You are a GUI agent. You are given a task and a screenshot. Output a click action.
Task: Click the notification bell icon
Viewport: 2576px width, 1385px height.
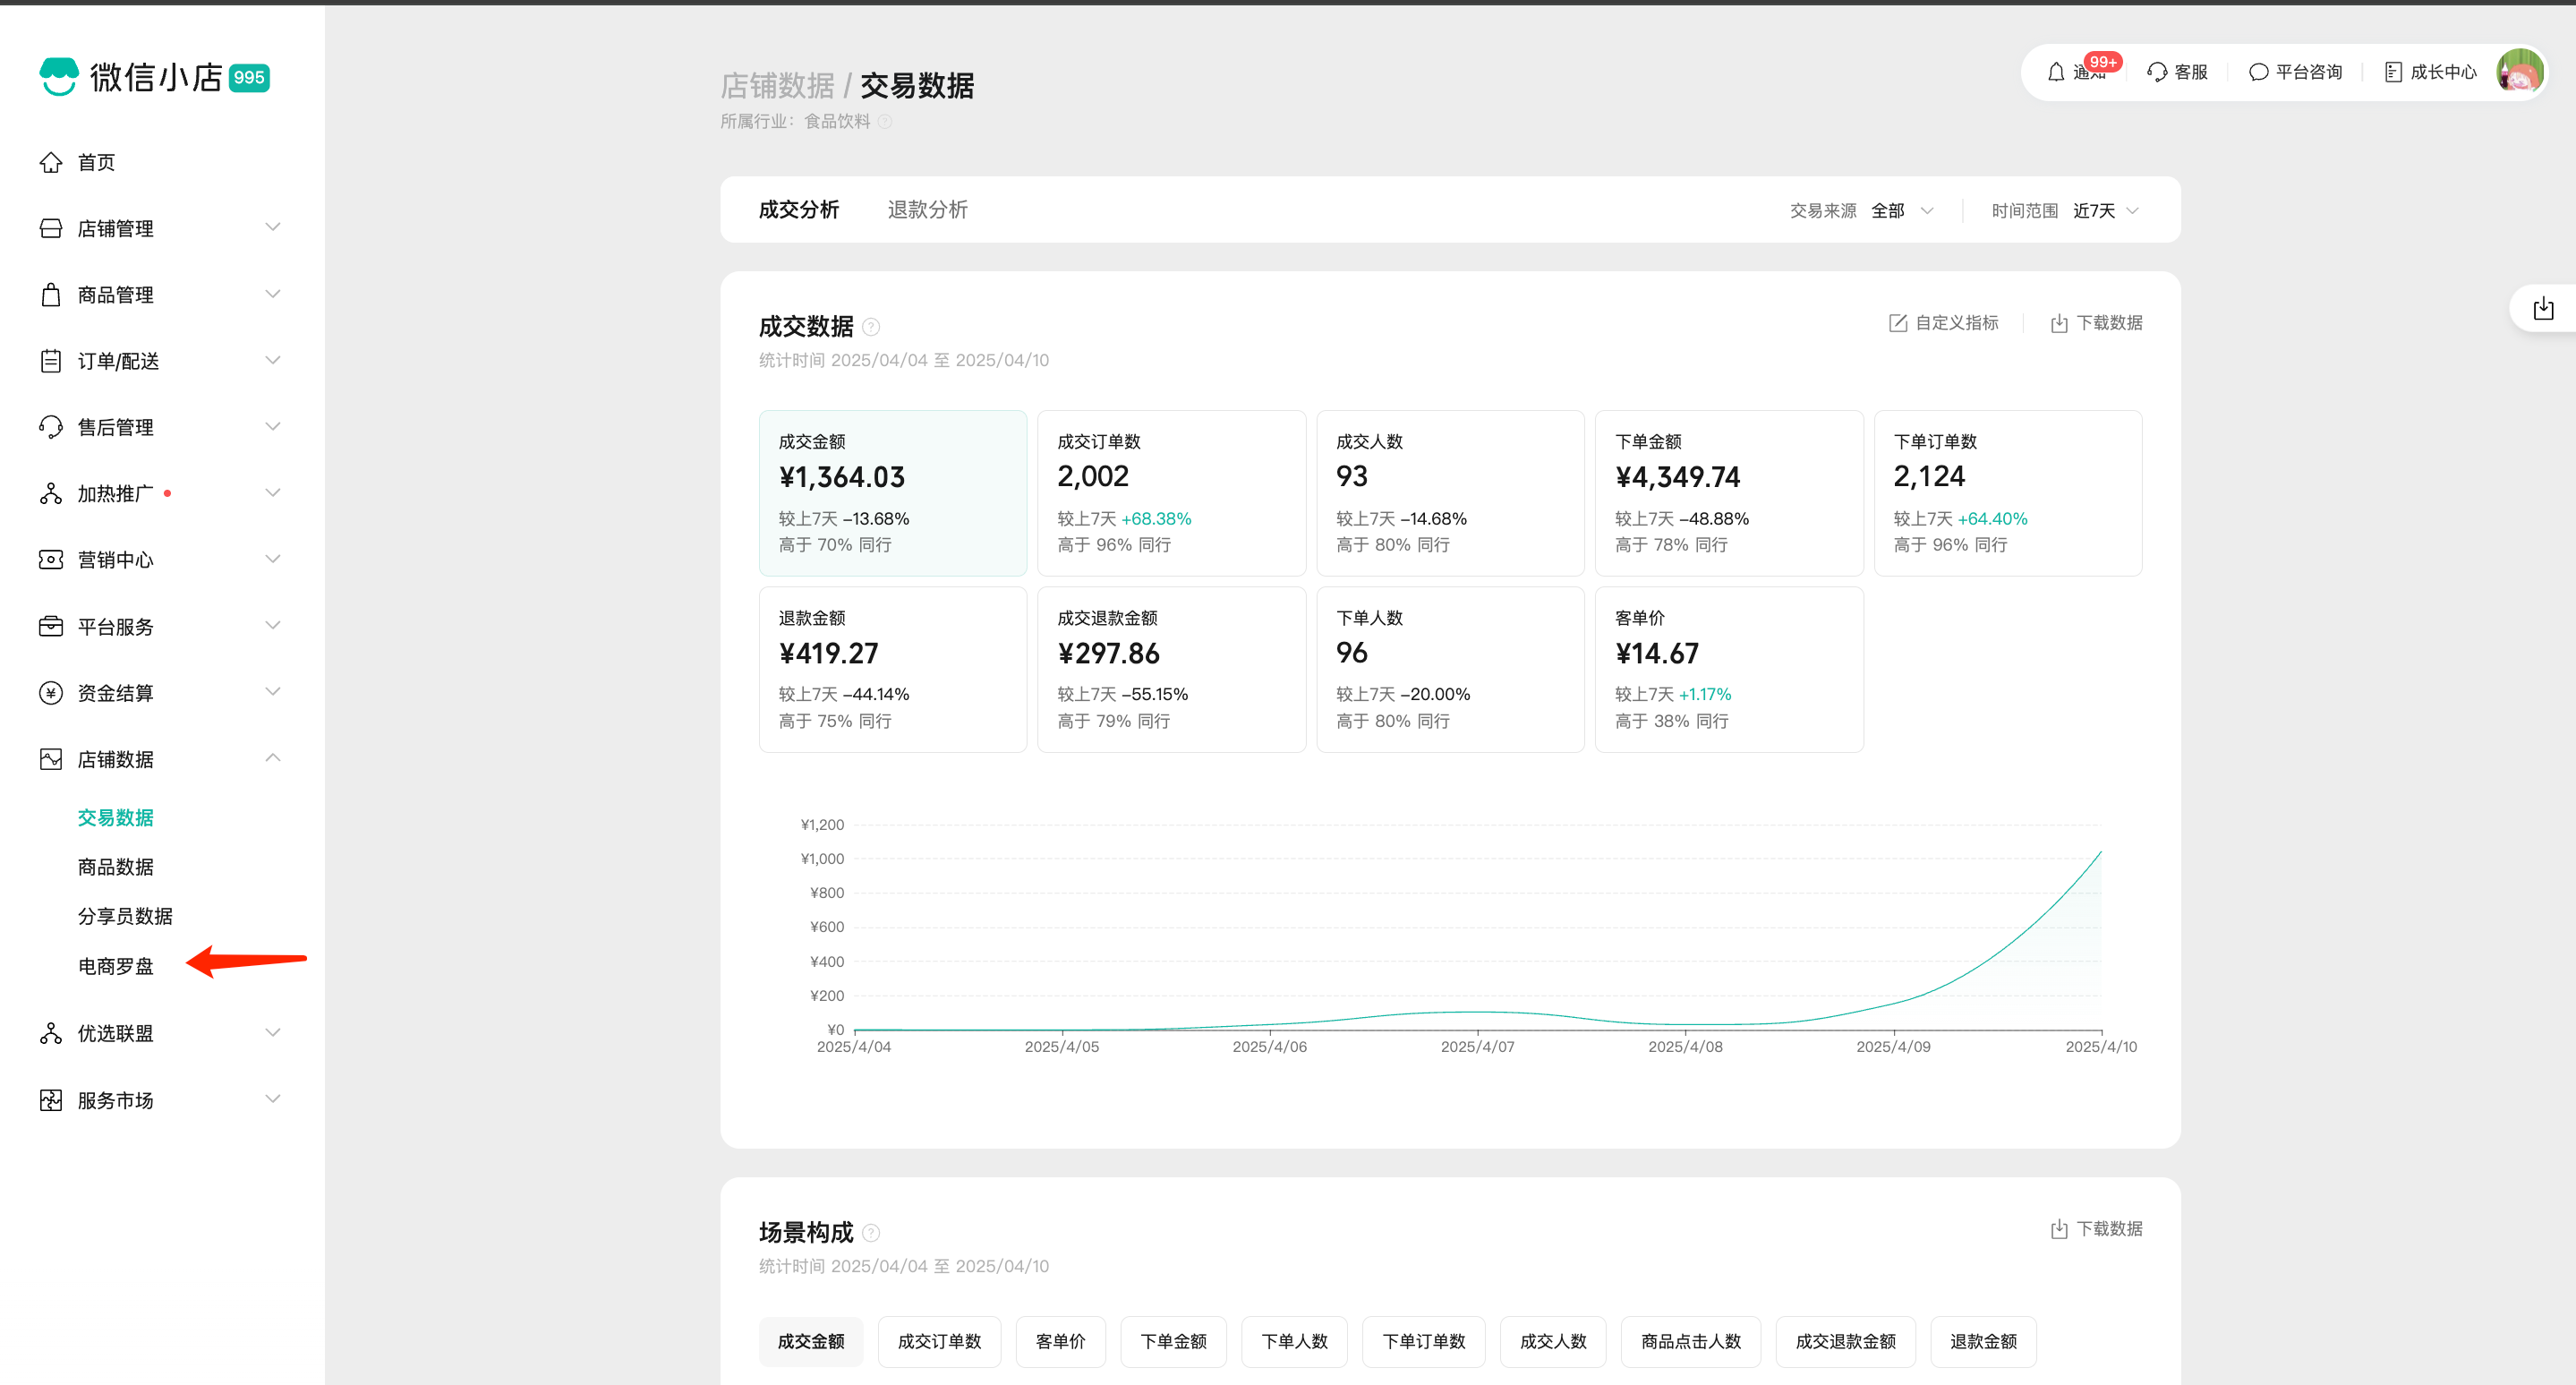[2055, 72]
